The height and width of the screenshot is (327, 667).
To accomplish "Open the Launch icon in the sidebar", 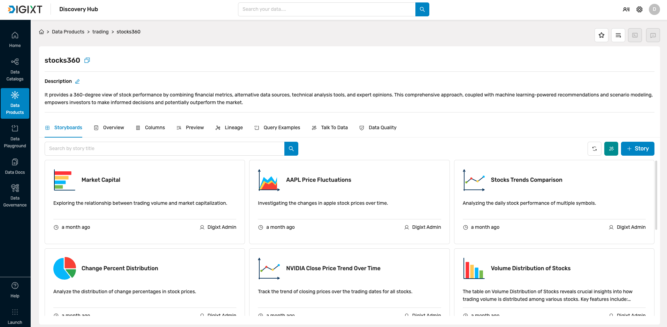I will [15, 312].
